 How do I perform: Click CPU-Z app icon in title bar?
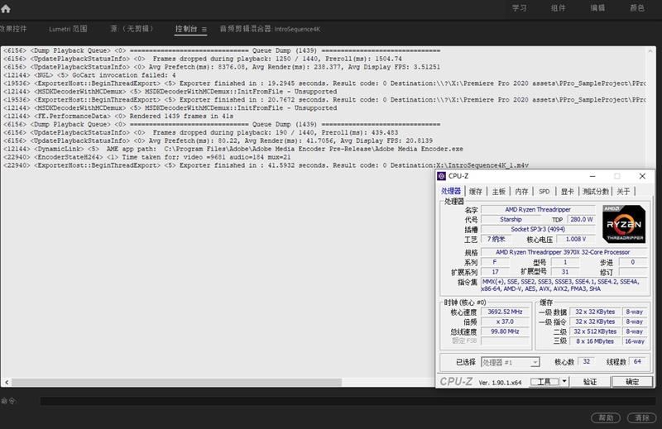(x=442, y=176)
